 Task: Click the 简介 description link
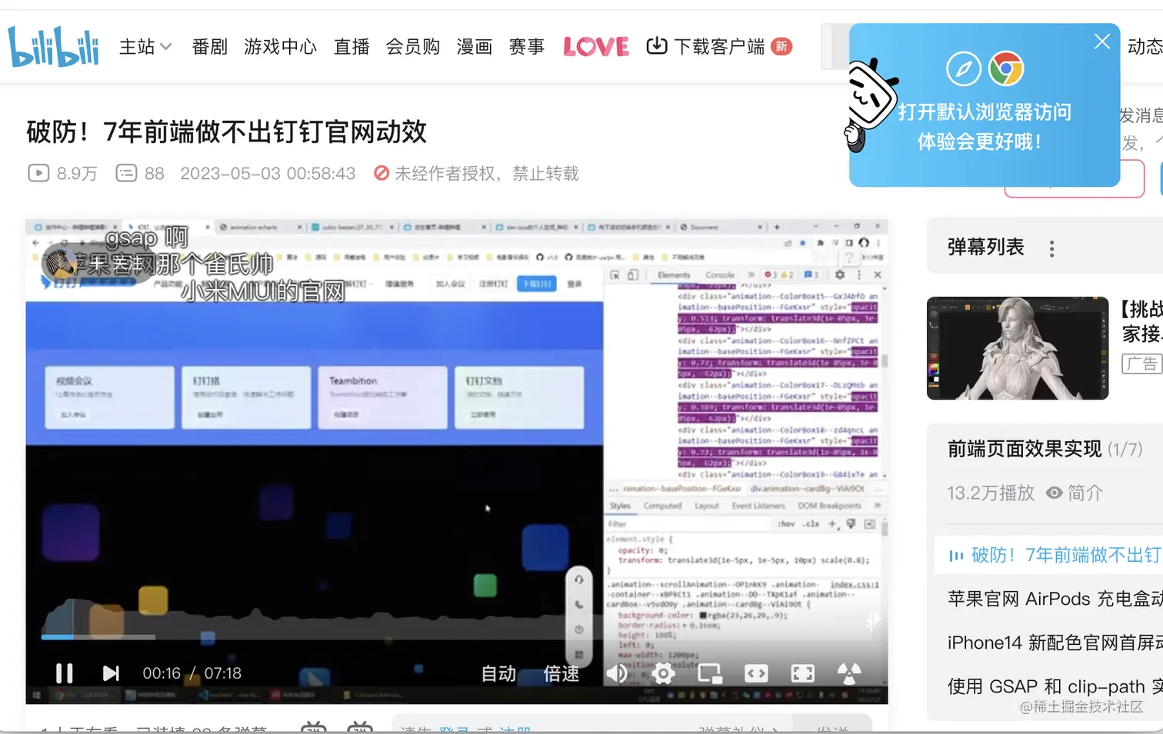(x=1085, y=493)
